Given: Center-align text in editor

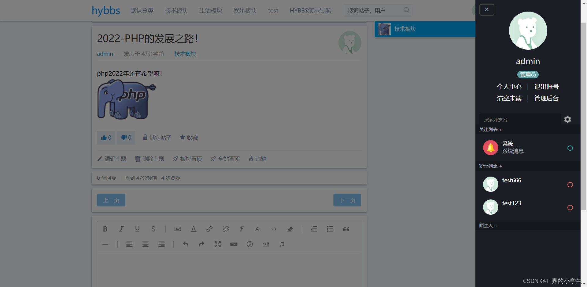Looking at the screenshot, I should pyautogui.click(x=146, y=244).
